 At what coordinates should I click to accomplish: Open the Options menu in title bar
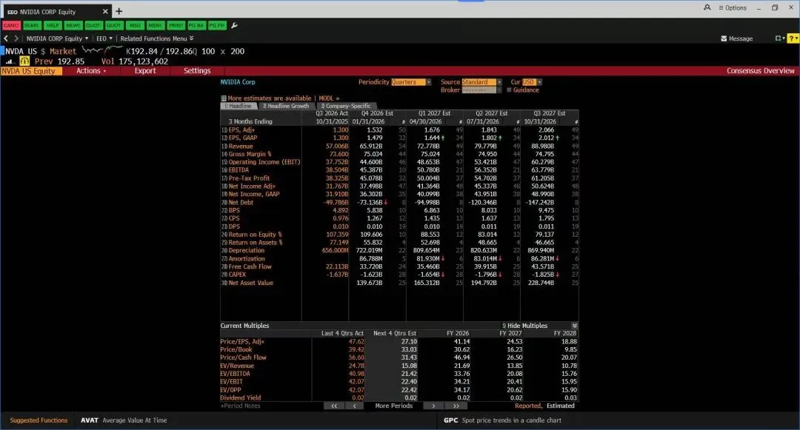point(733,7)
